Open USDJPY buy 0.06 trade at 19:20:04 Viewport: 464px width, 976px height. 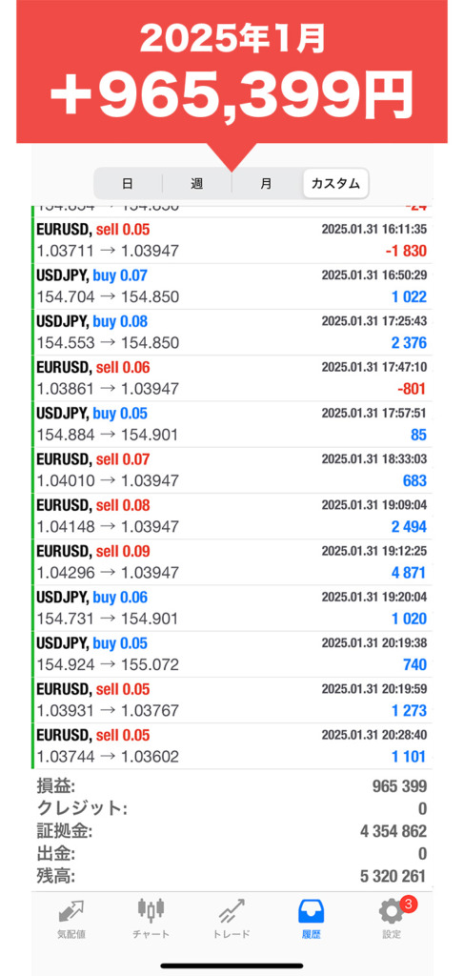tap(232, 608)
